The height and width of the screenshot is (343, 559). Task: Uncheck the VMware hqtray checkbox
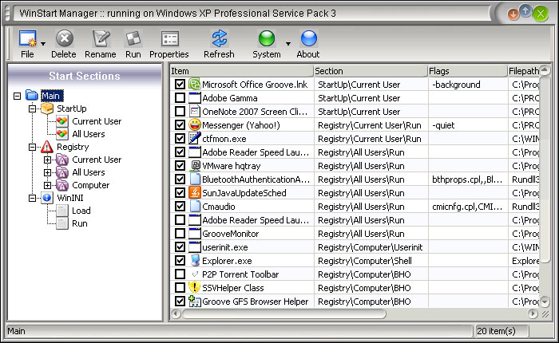(x=180, y=165)
